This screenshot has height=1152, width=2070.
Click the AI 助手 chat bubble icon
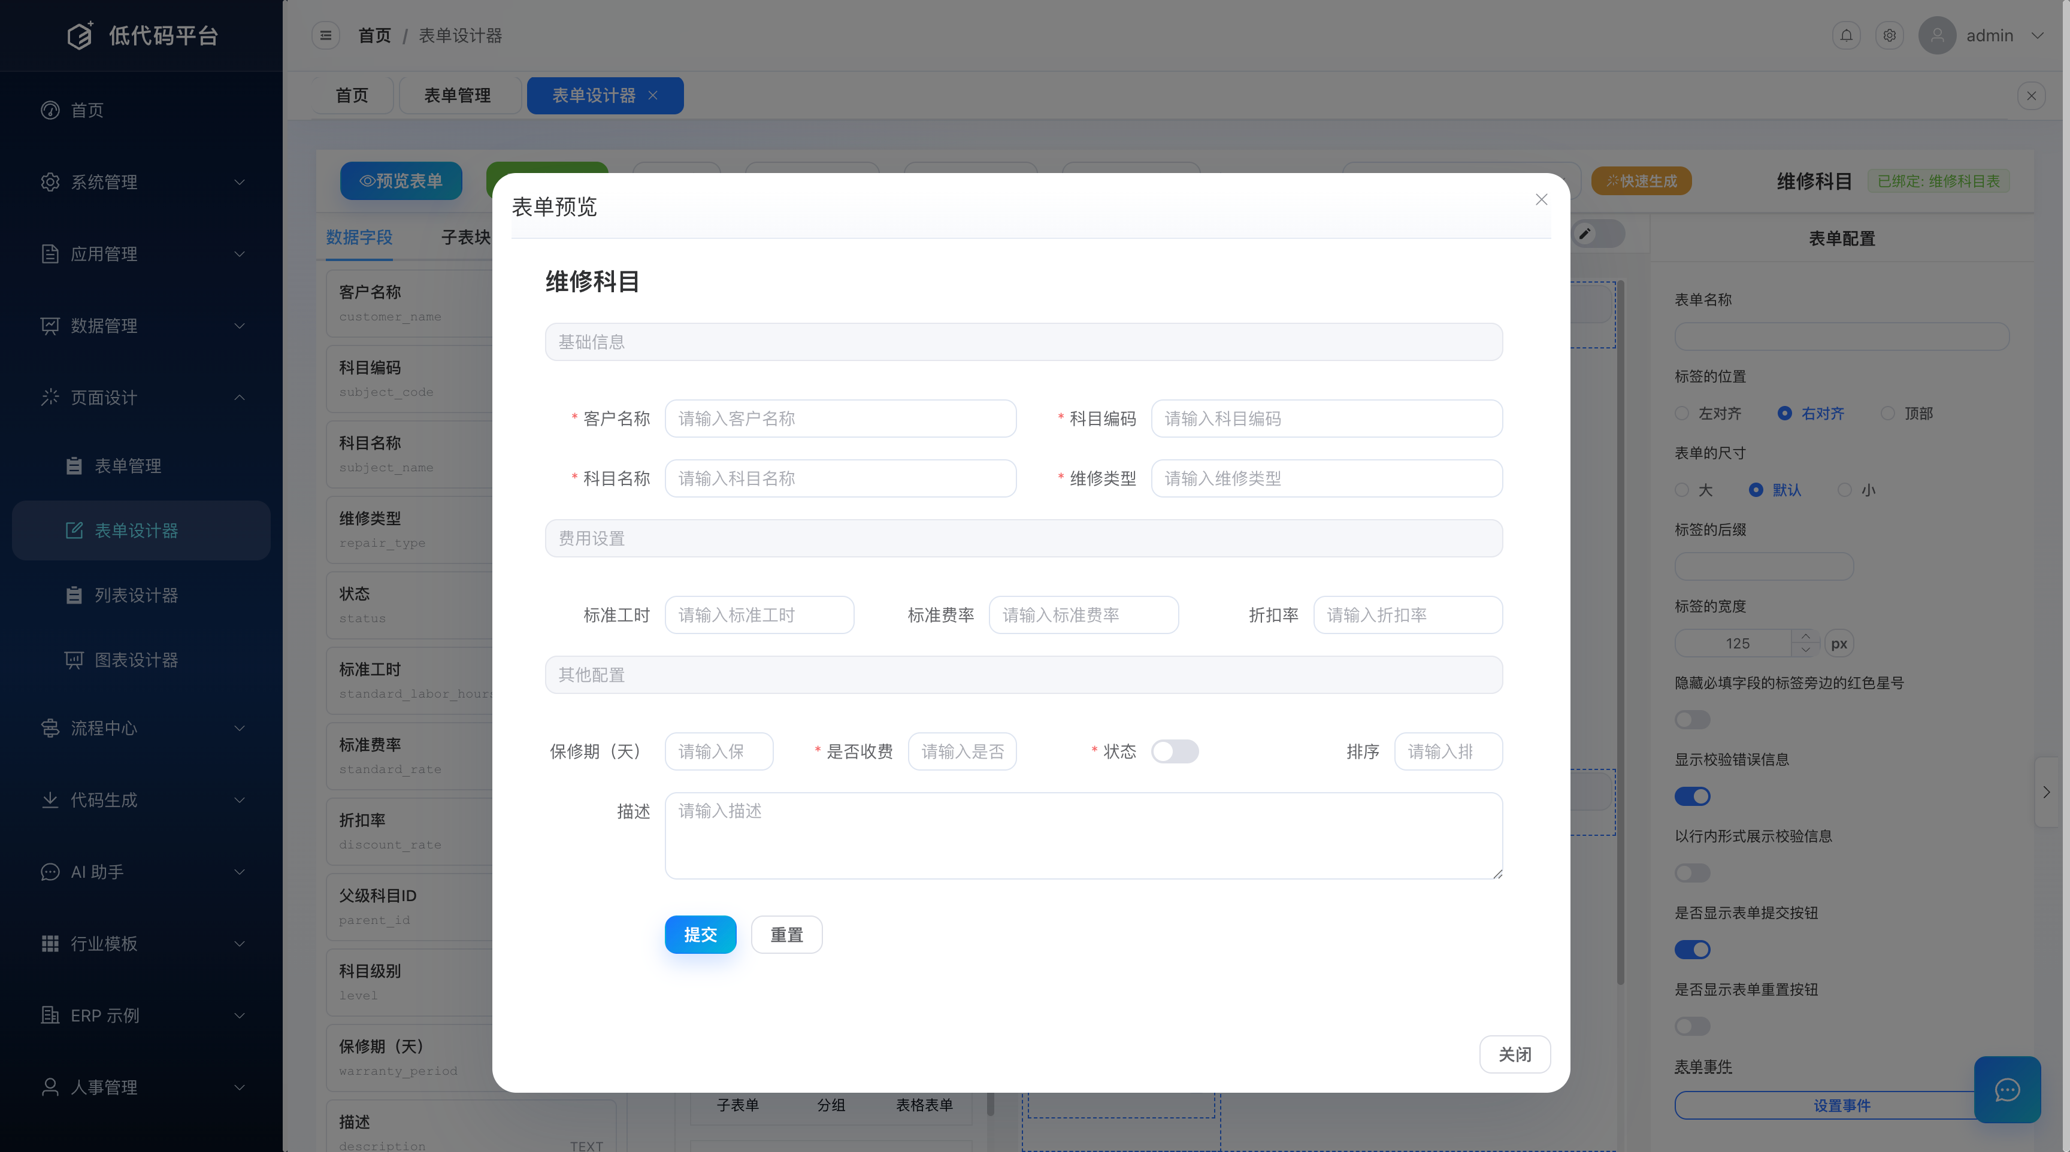[x=50, y=872]
